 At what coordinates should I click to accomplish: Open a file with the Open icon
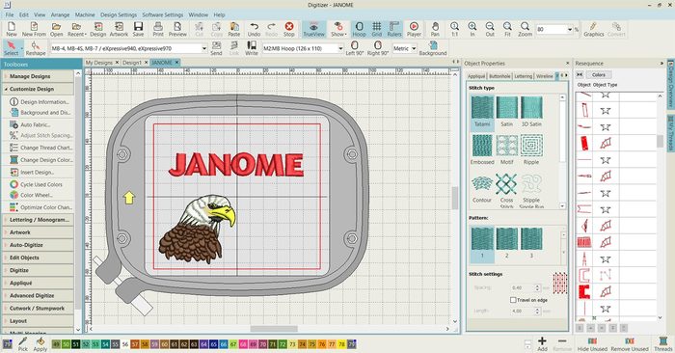pyautogui.click(x=56, y=29)
